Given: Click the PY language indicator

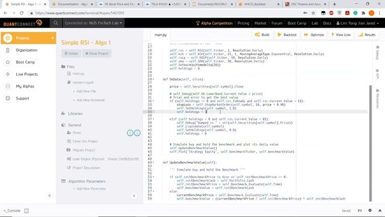Looking at the screenshot, I should point(360,210).
